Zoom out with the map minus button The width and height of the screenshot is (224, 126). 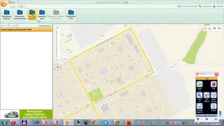[57, 60]
